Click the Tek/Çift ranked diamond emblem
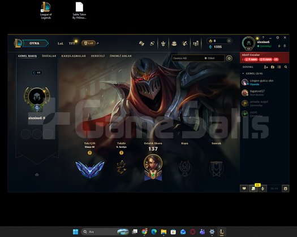 tap(90, 169)
